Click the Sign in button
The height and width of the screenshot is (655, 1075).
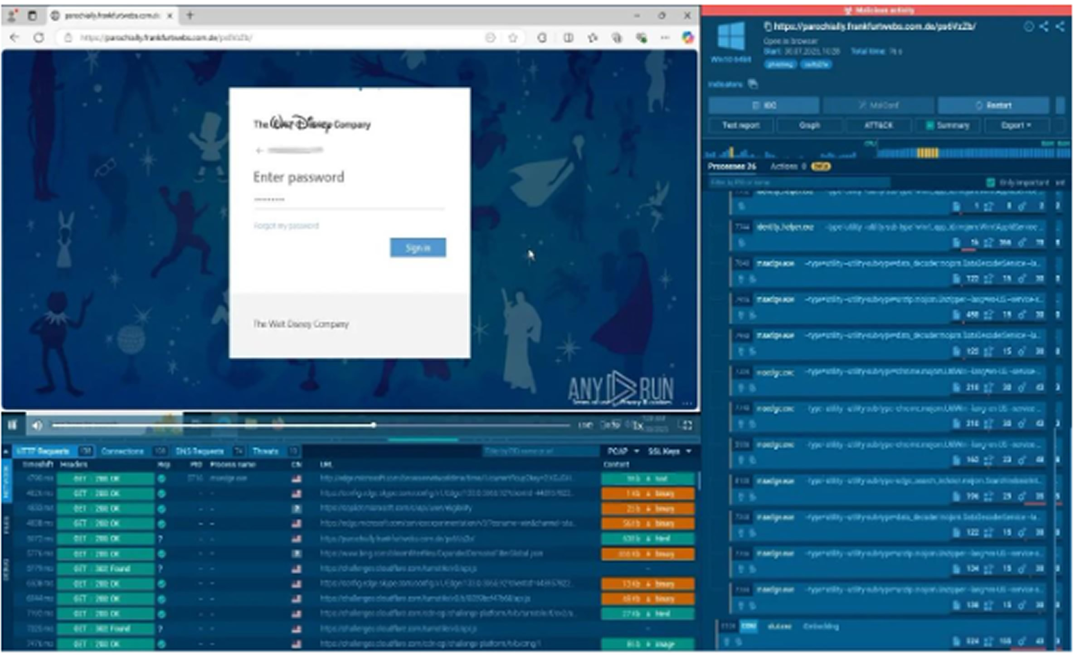pos(418,248)
